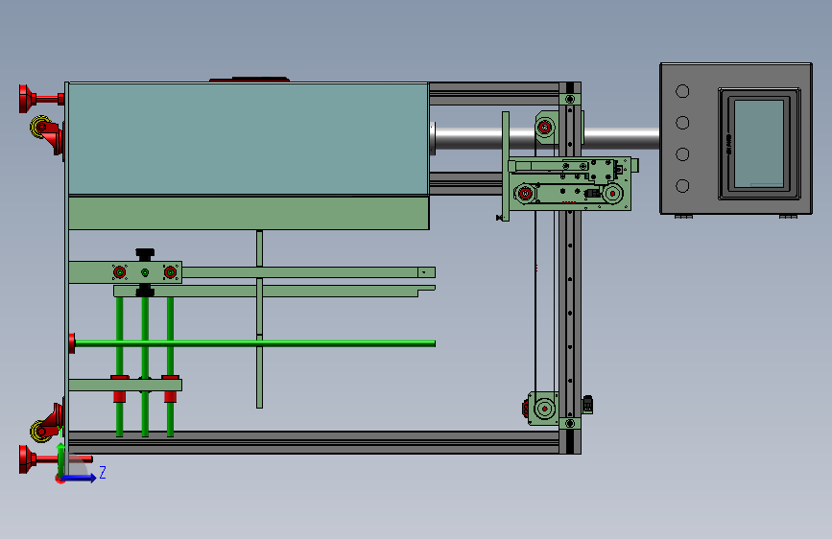Click the top corner bracket on vertical rail
Screen dimensions: 832x539
570,99
